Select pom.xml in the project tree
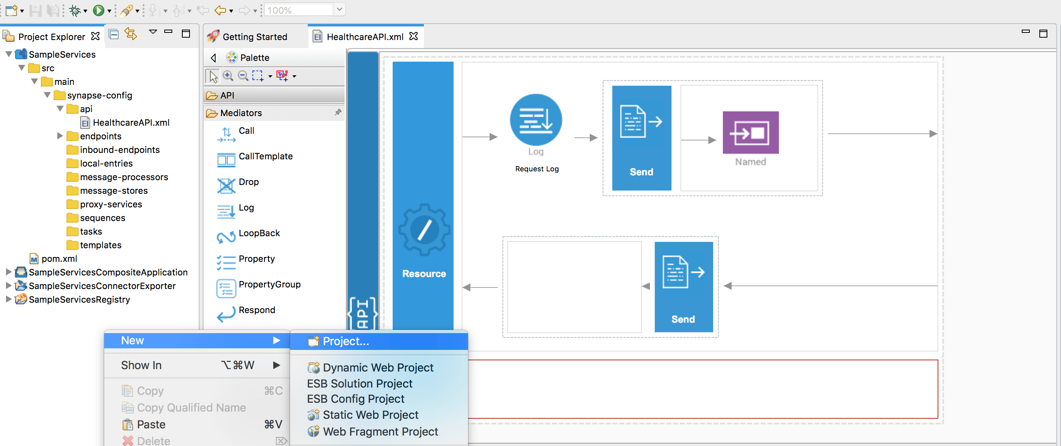Image resolution: width=1061 pixels, height=446 pixels. (x=54, y=259)
